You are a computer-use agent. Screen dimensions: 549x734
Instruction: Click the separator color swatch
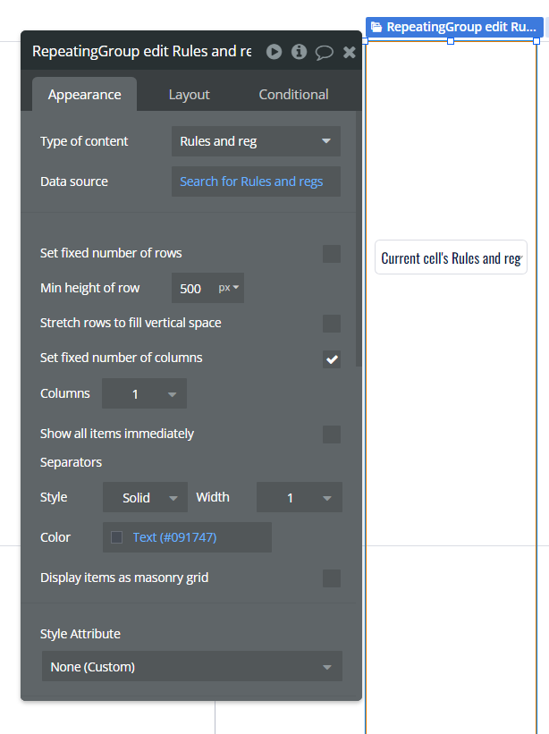click(x=116, y=537)
